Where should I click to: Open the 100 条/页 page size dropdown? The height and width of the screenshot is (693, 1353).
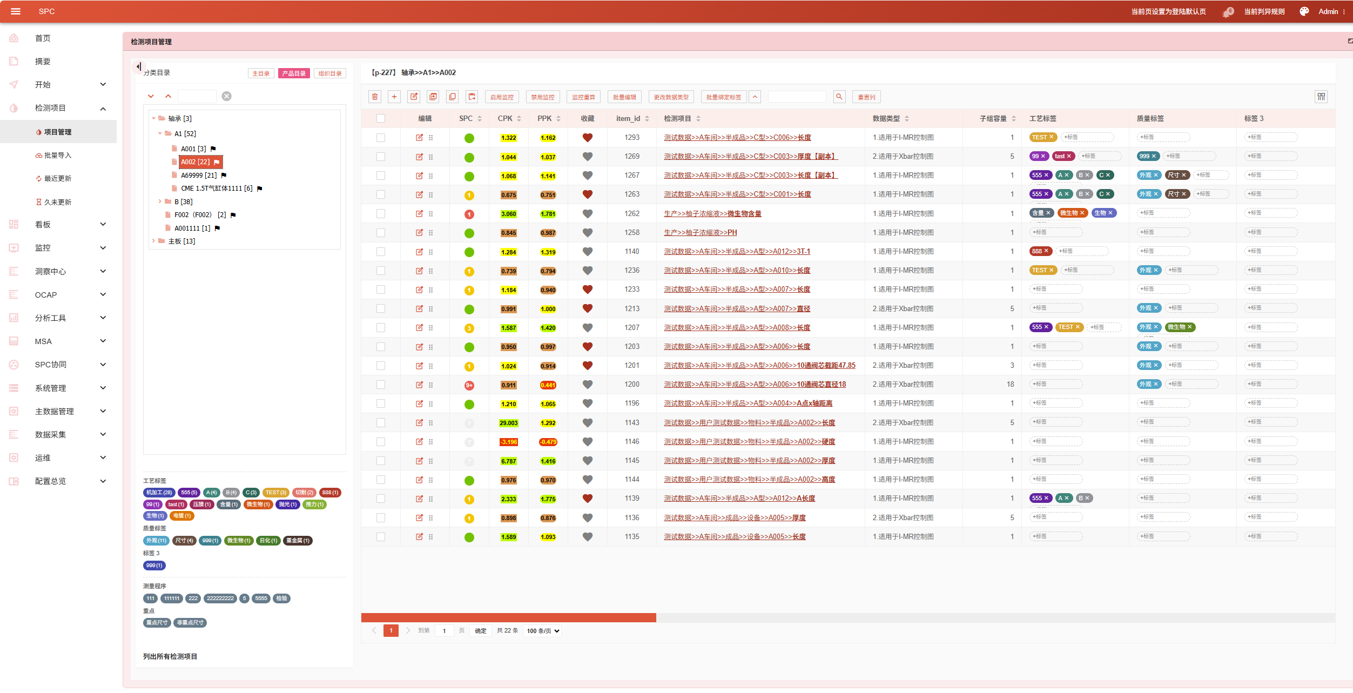click(x=543, y=631)
